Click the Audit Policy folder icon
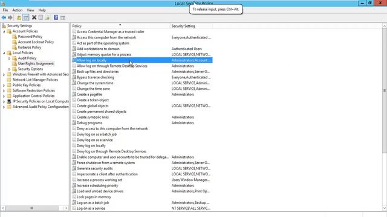The width and height of the screenshot is (387, 217). click(x=15, y=58)
